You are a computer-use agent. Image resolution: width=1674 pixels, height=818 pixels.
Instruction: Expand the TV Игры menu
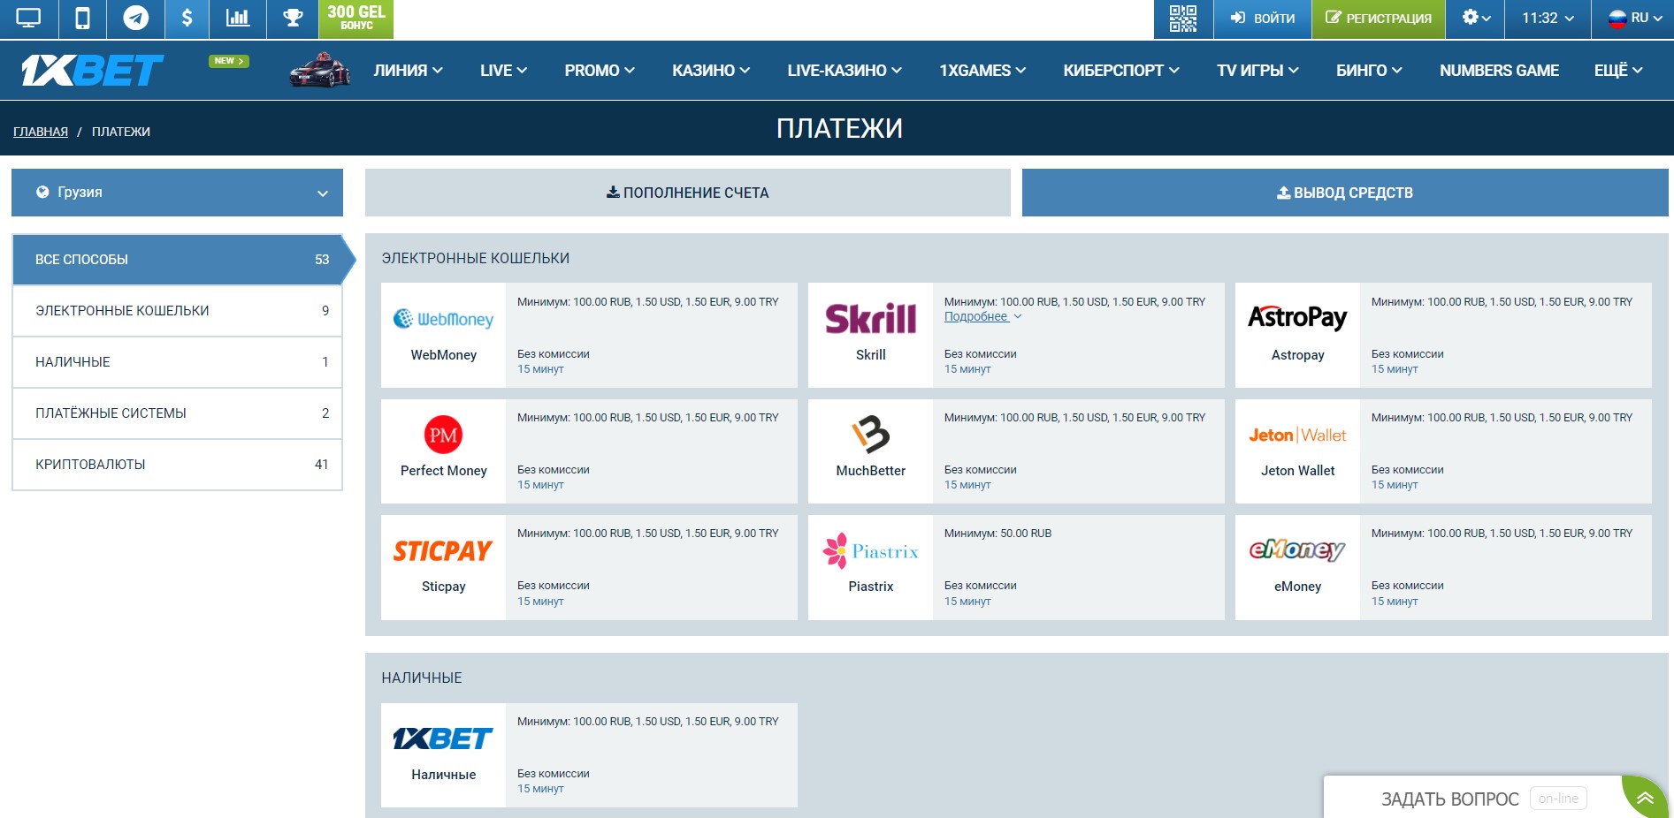(1257, 71)
